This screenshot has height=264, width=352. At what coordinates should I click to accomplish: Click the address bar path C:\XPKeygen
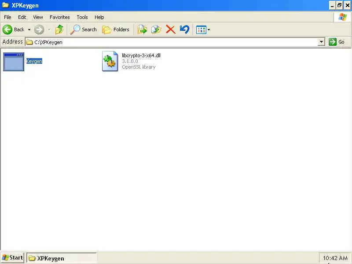(x=48, y=42)
